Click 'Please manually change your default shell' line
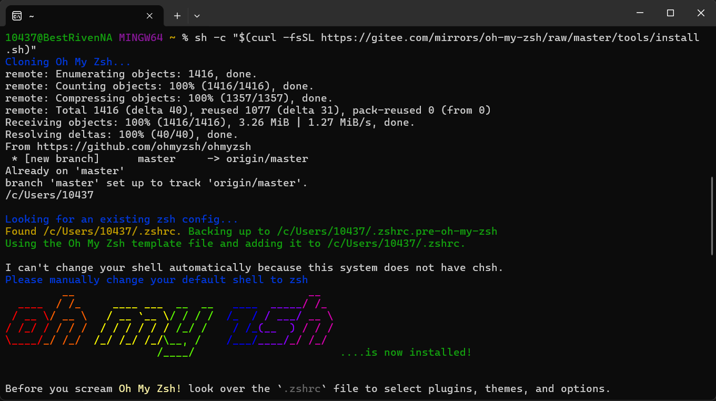 coord(156,279)
